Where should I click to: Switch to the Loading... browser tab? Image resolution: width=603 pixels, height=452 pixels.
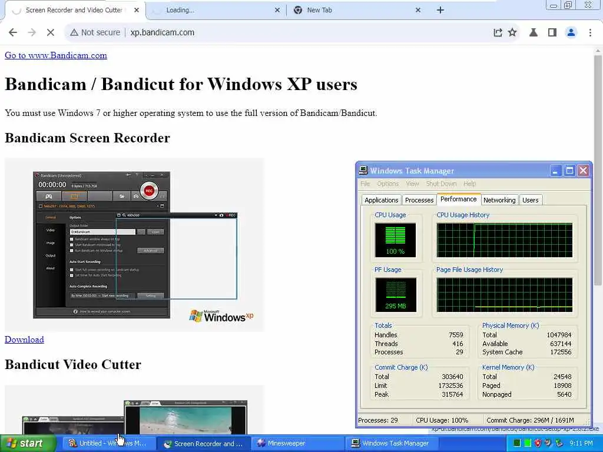217,11
